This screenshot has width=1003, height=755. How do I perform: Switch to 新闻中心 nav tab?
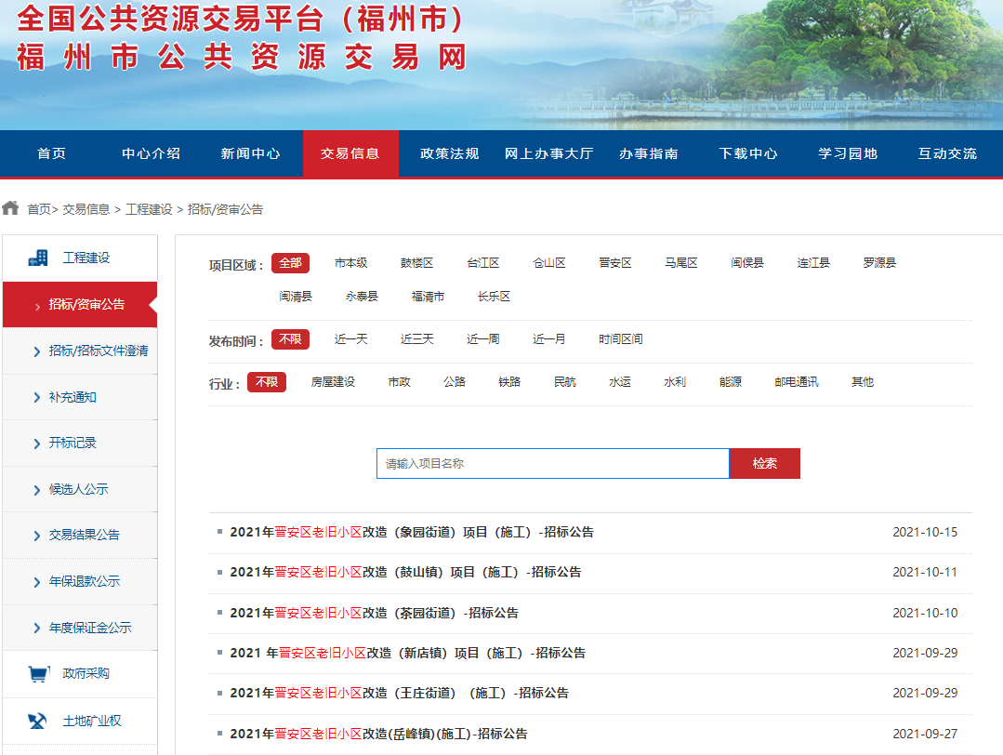pyautogui.click(x=250, y=153)
